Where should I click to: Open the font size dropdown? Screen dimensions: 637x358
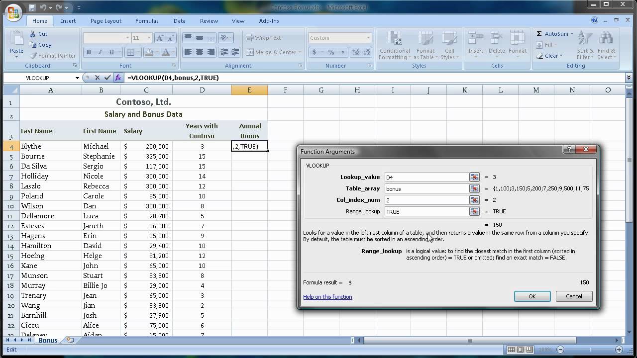149,38
